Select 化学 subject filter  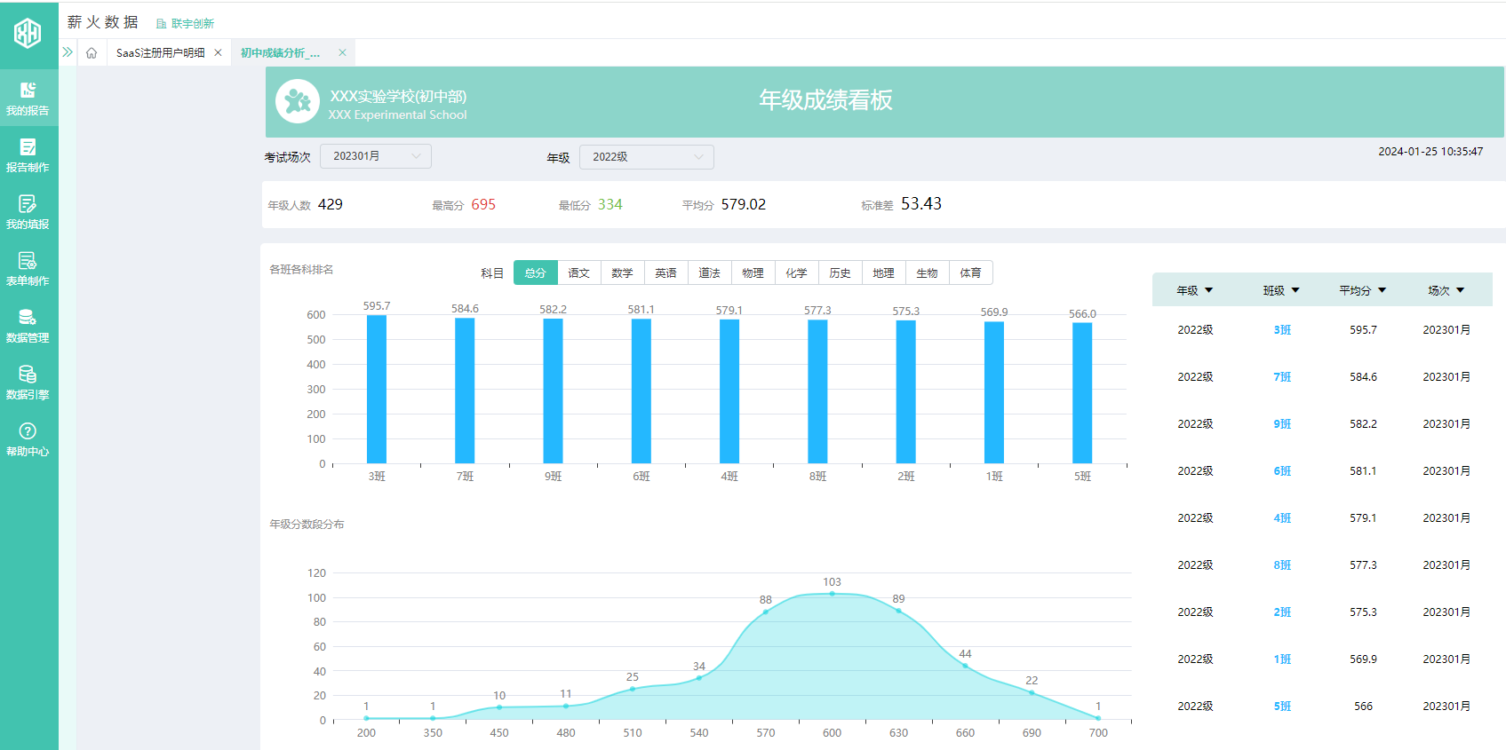(797, 272)
